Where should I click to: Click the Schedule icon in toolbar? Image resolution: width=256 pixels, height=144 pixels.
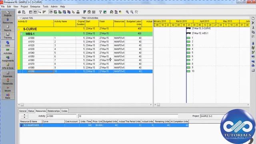tap(112, 12)
